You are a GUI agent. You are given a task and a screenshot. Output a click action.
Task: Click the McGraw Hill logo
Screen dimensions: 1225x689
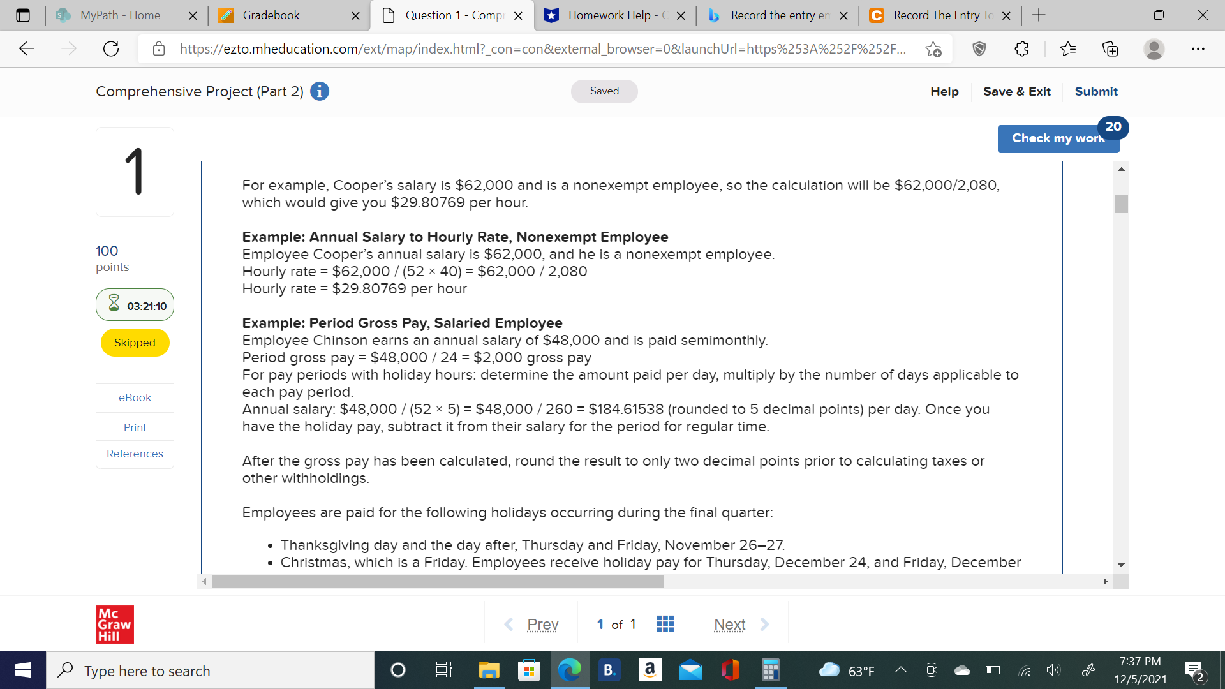115,624
